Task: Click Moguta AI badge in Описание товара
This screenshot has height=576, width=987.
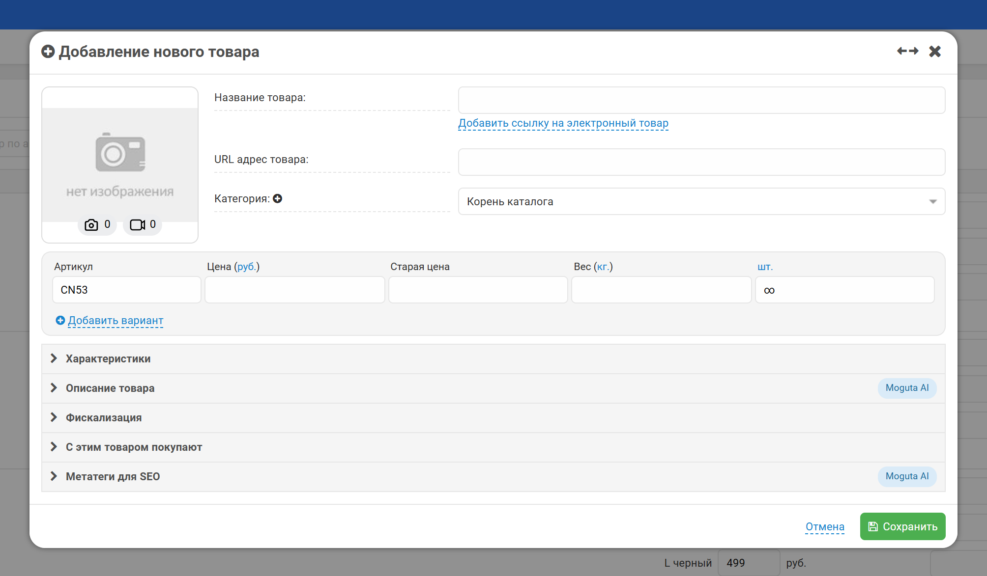Action: click(907, 388)
